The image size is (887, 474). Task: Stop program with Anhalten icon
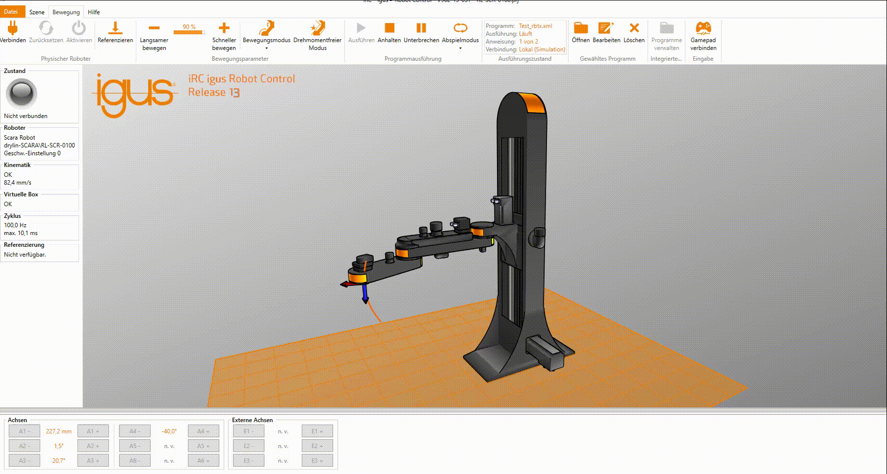[389, 28]
